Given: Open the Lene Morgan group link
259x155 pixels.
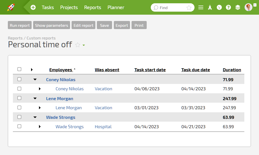Looking at the screenshot, I should pyautogui.click(x=59, y=99).
